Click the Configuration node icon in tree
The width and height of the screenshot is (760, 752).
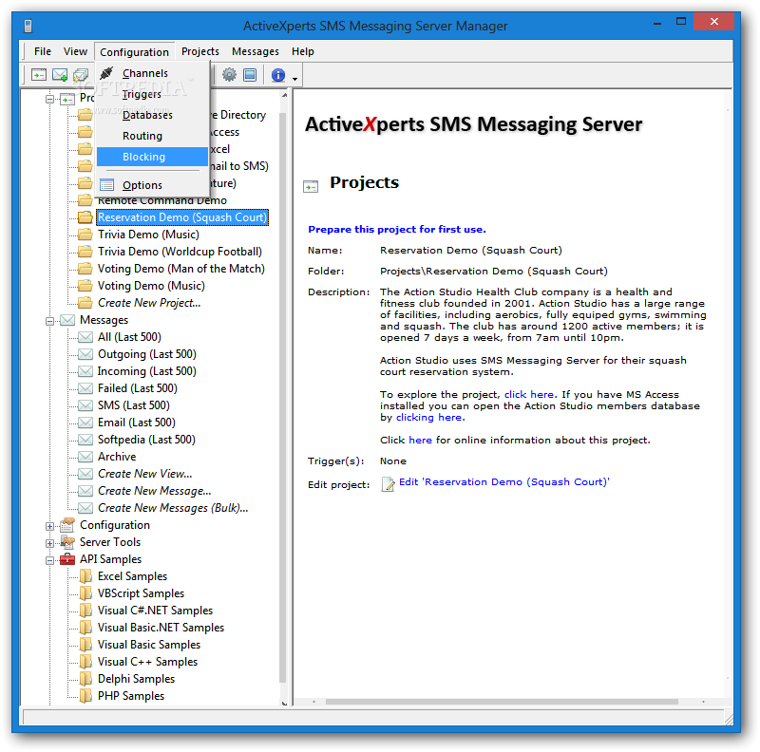point(67,525)
